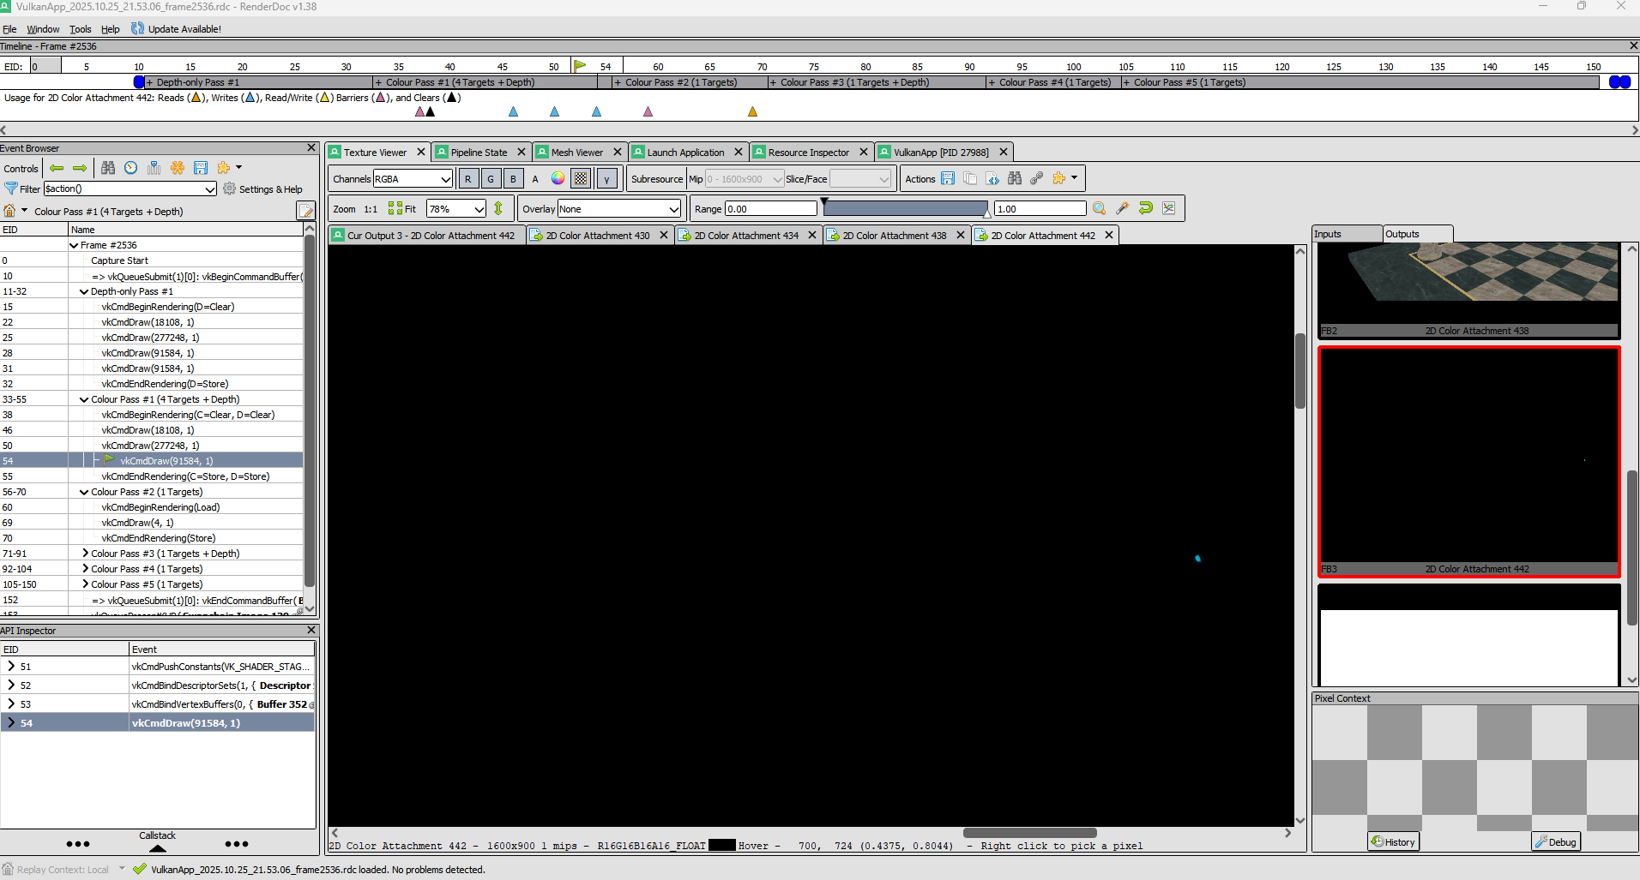Image resolution: width=1640 pixels, height=880 pixels.
Task: Toggle the gamma display button
Action: click(x=606, y=178)
